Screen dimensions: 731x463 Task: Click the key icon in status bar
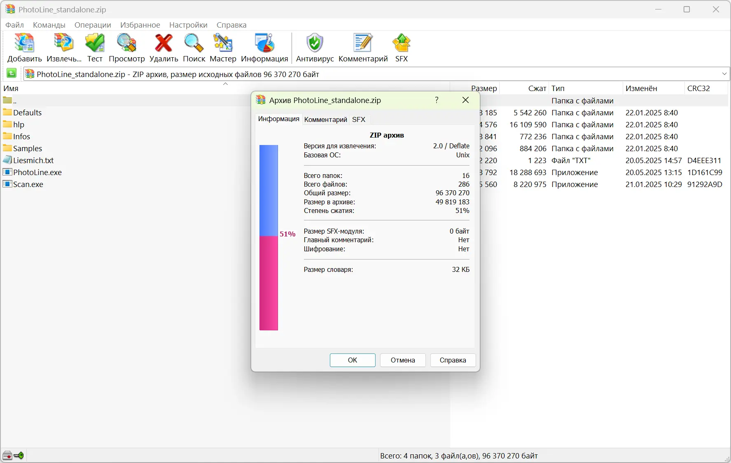pos(19,456)
